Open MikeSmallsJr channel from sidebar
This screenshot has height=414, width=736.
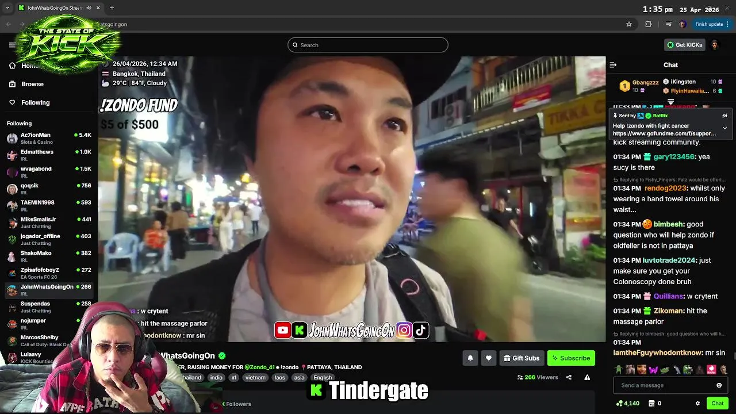49,223
